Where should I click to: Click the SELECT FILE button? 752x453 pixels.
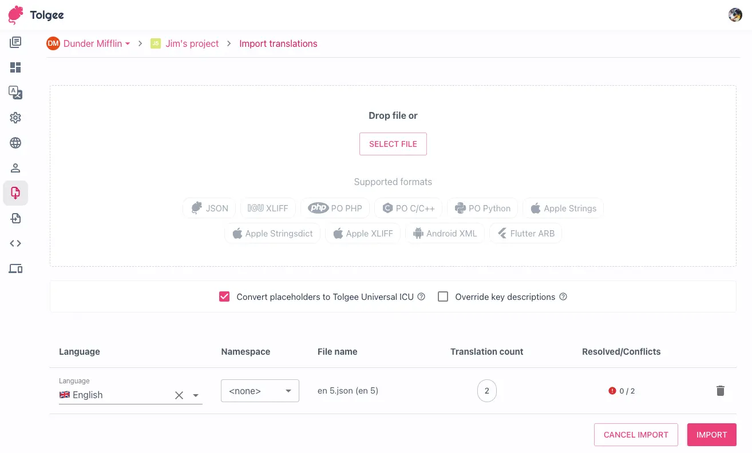click(393, 144)
